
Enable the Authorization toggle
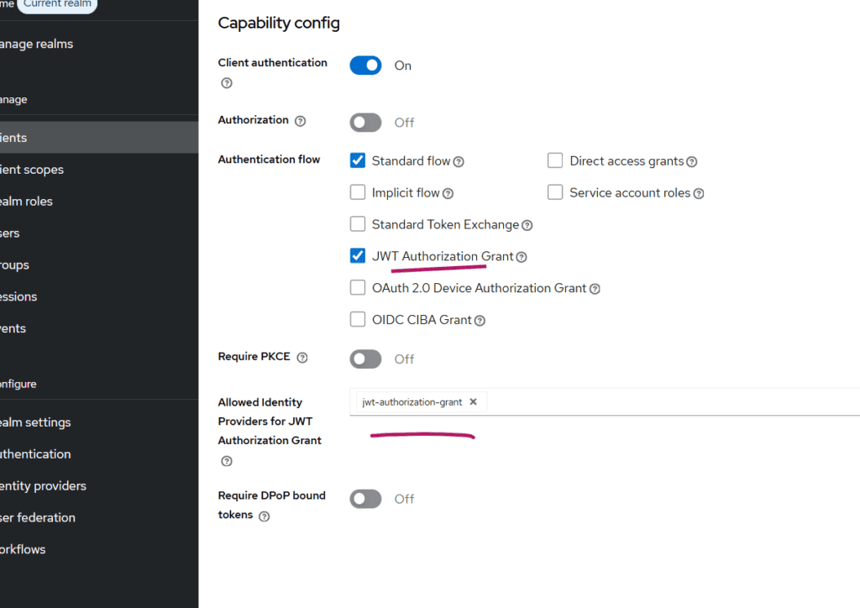(x=365, y=122)
